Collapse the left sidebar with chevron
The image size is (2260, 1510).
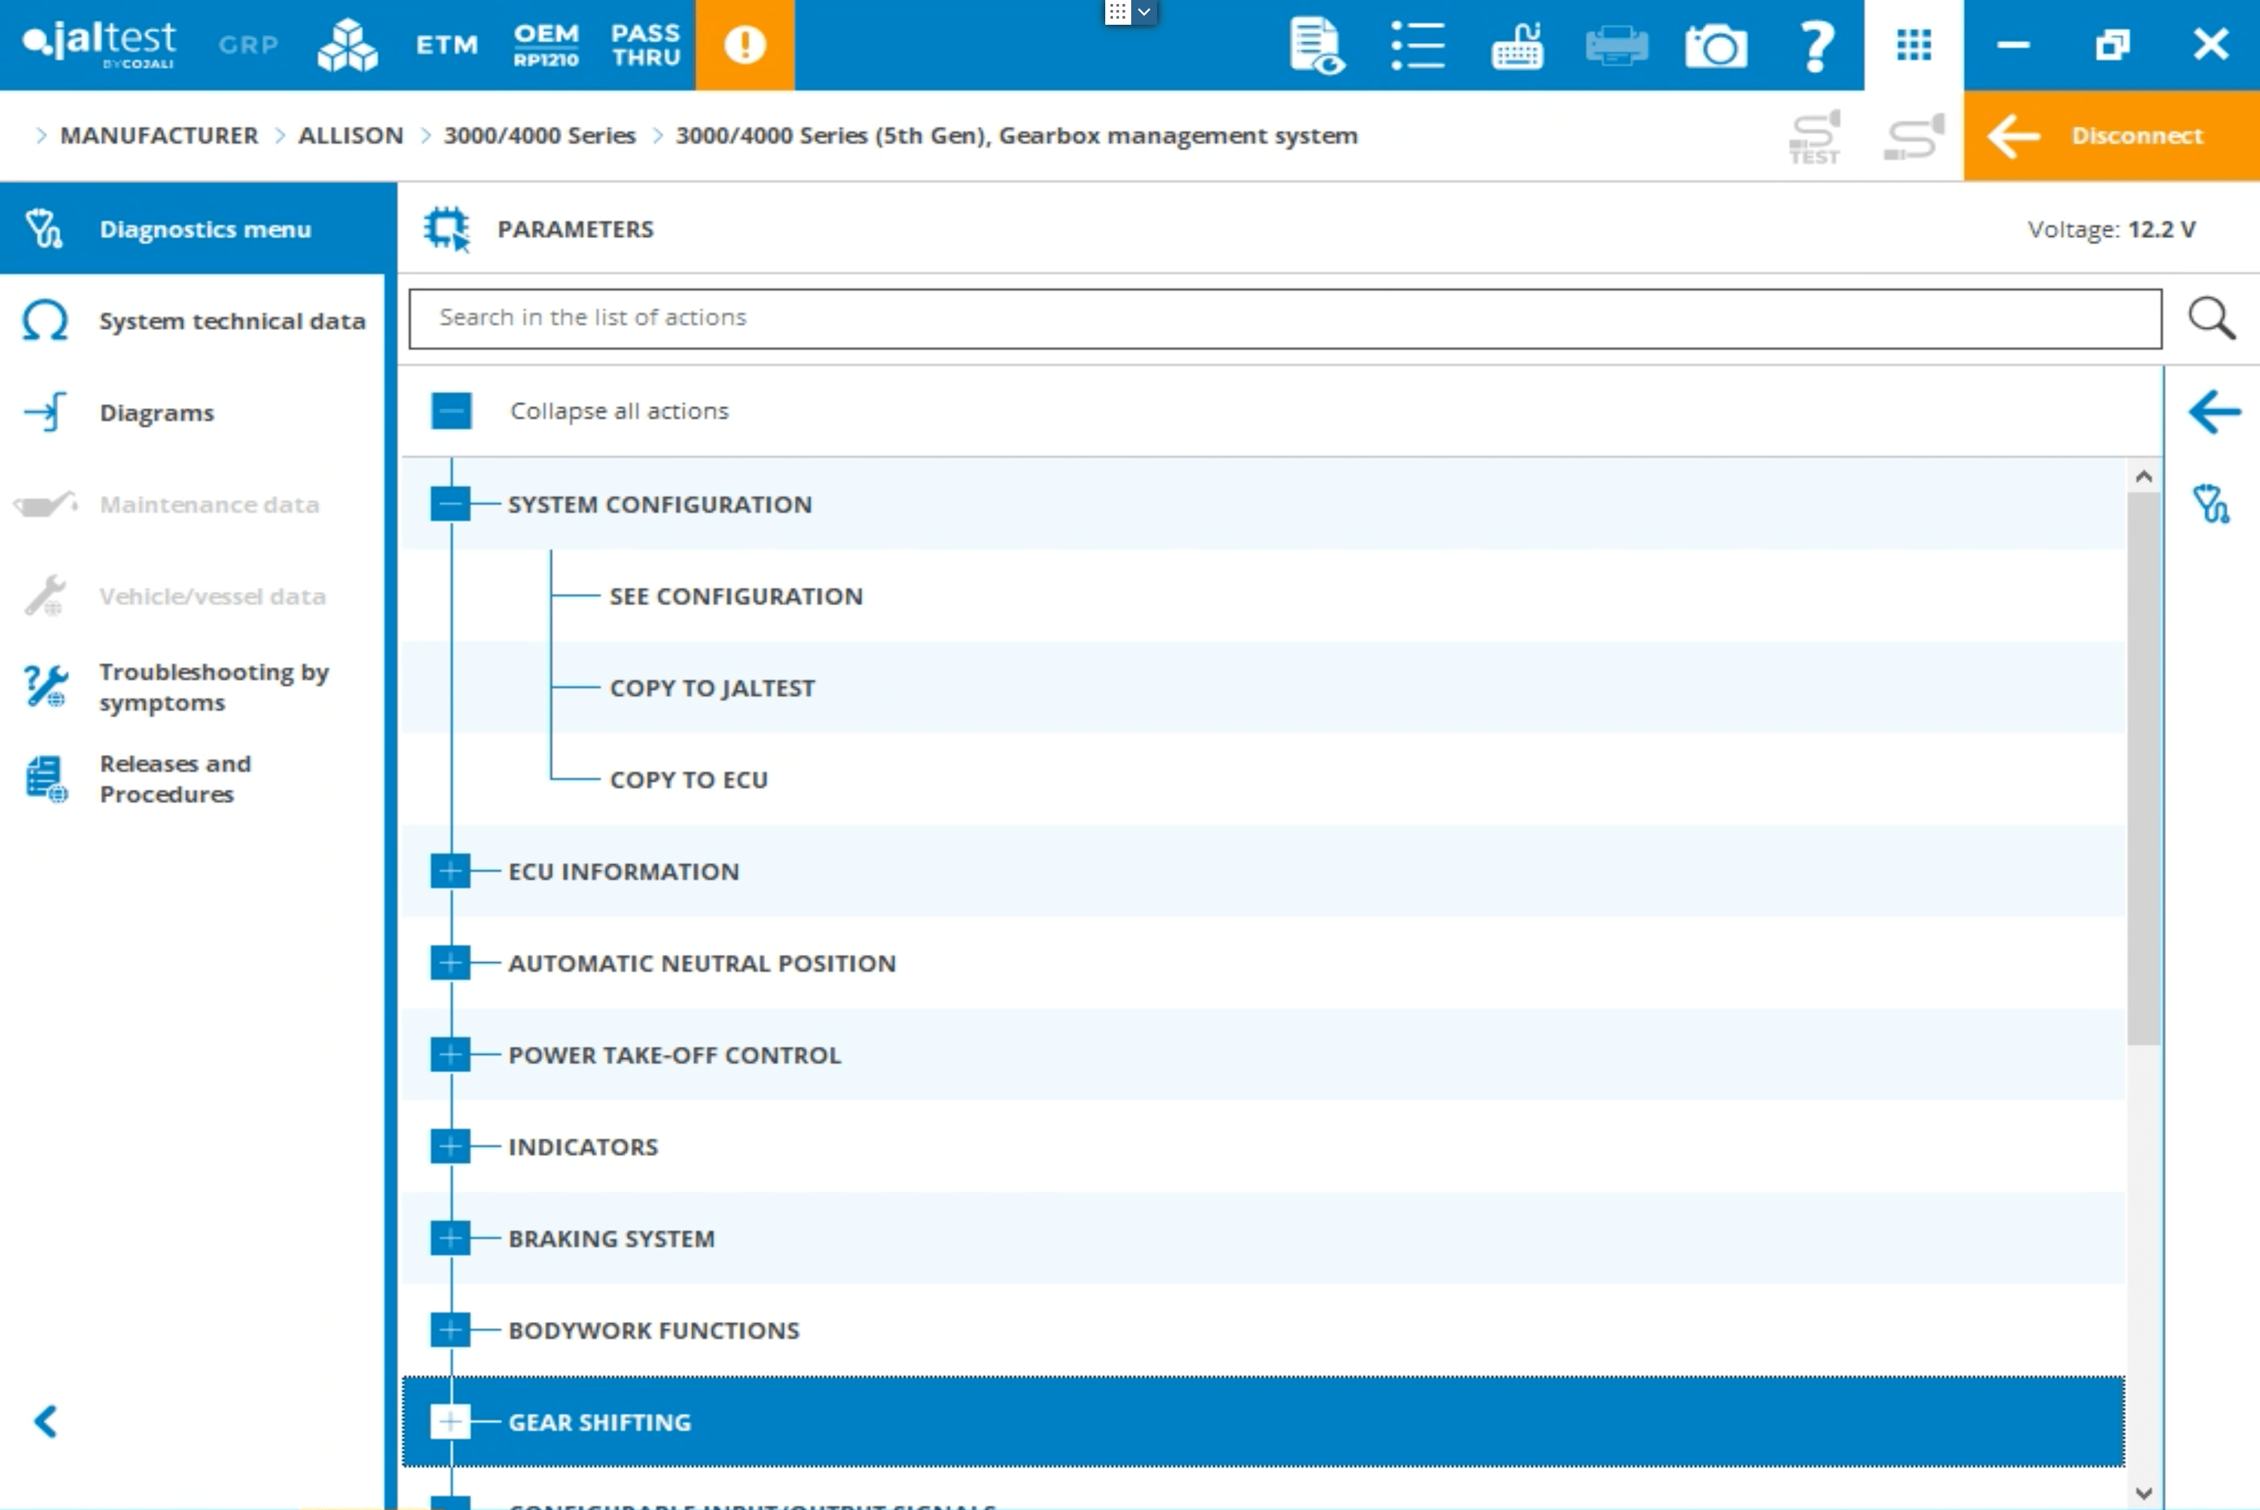[x=45, y=1422]
